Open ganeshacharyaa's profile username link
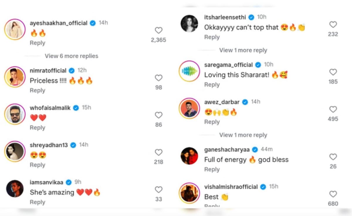This screenshot has height=216, width=352. (x=227, y=150)
